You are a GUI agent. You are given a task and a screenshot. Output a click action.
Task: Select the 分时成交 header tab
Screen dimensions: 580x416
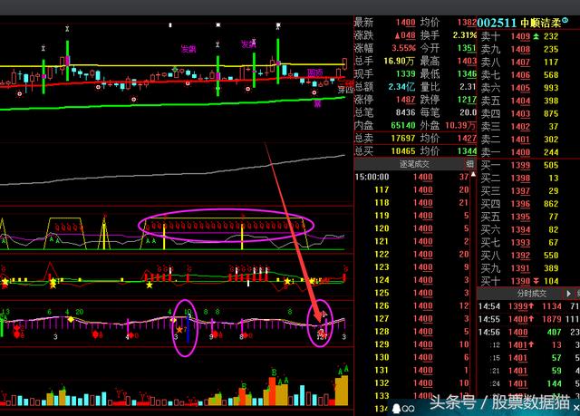tap(532, 294)
